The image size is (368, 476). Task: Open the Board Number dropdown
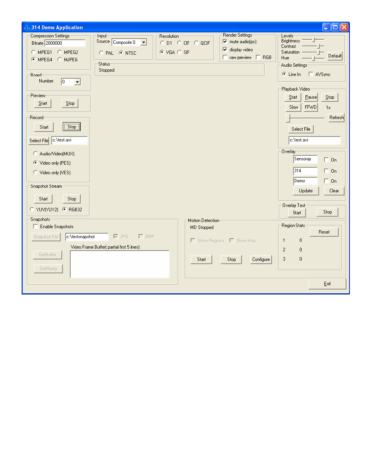click(x=77, y=82)
